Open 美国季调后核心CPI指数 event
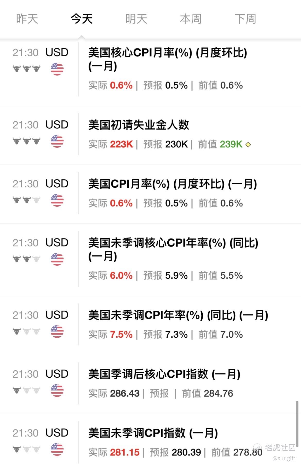 [x=164, y=374]
